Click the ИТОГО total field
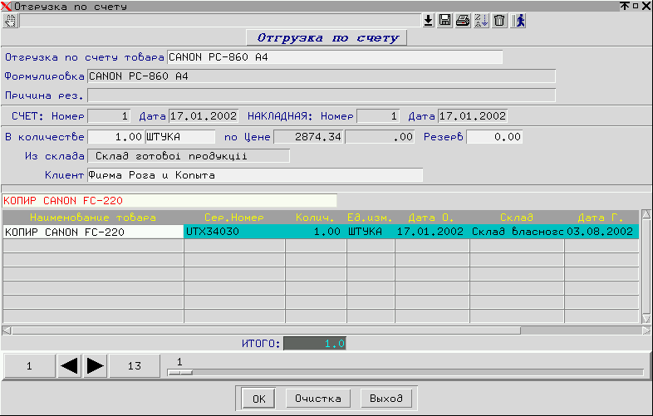The width and height of the screenshot is (653, 416). coord(314,344)
